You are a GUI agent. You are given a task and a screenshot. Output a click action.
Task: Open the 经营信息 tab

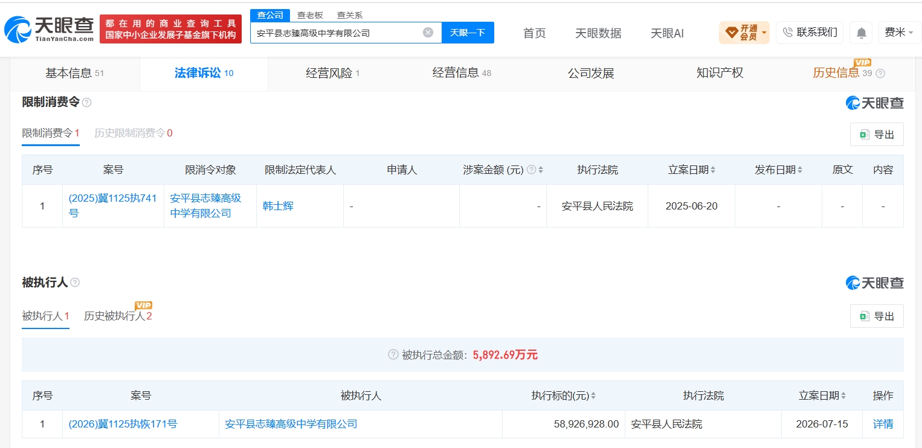[462, 74]
